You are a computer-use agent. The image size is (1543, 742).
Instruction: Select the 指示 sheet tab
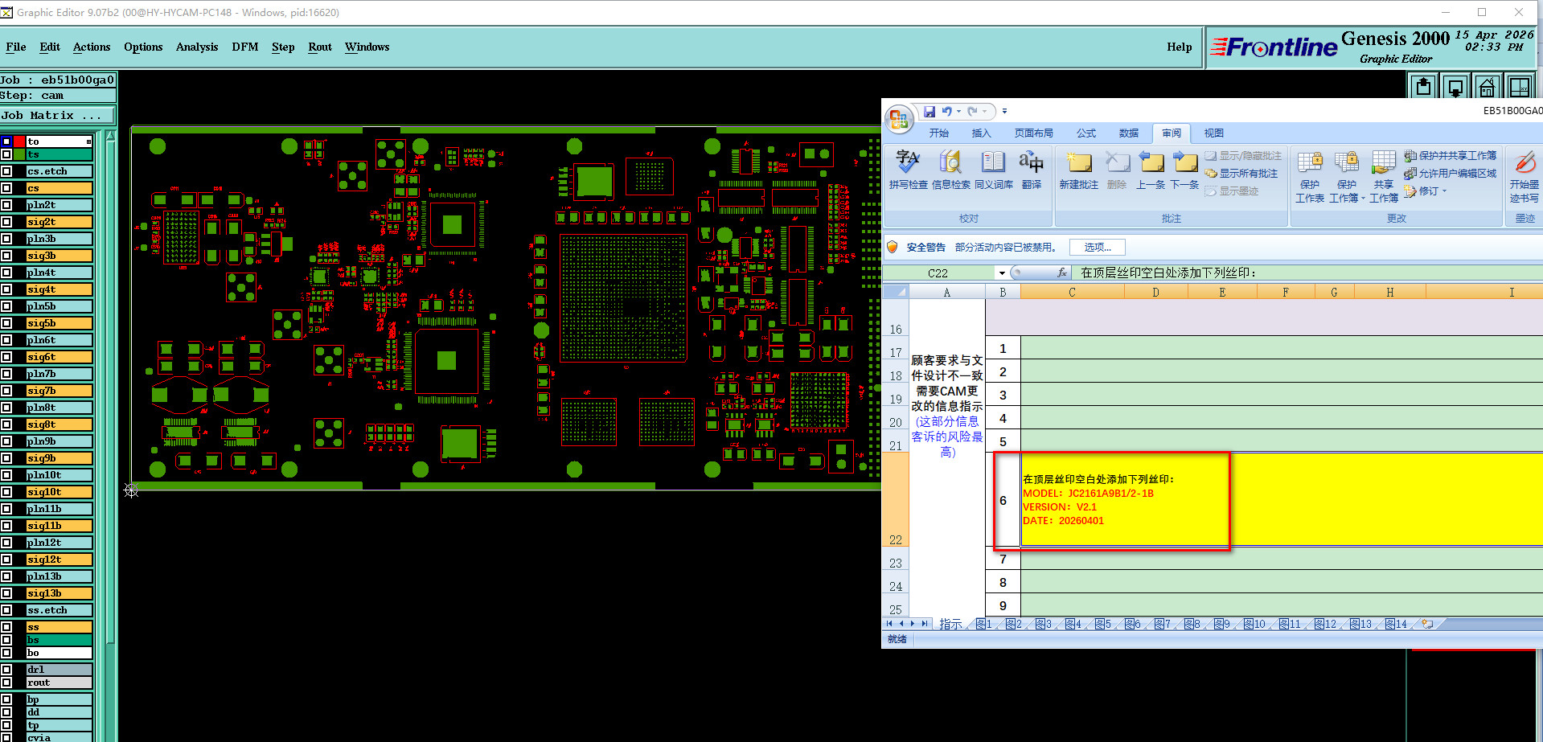click(950, 624)
